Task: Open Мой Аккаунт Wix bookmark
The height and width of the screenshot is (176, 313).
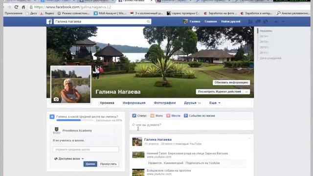Action: click(110, 13)
